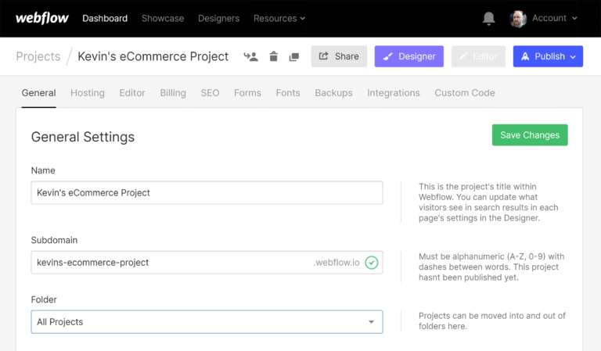Expand the Folder All Projects dropdown

click(x=207, y=322)
